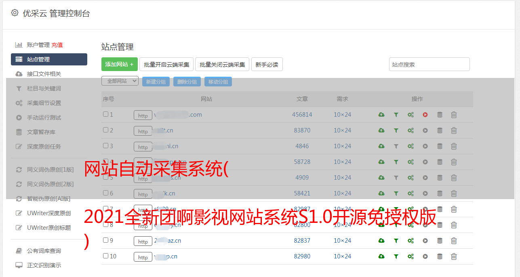Check the box for site row 6

click(105, 193)
